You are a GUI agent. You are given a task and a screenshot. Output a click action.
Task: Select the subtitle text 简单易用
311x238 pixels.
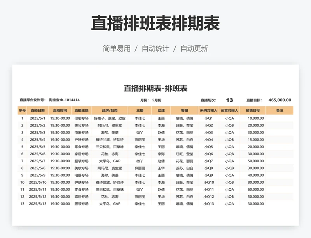tap(117, 49)
